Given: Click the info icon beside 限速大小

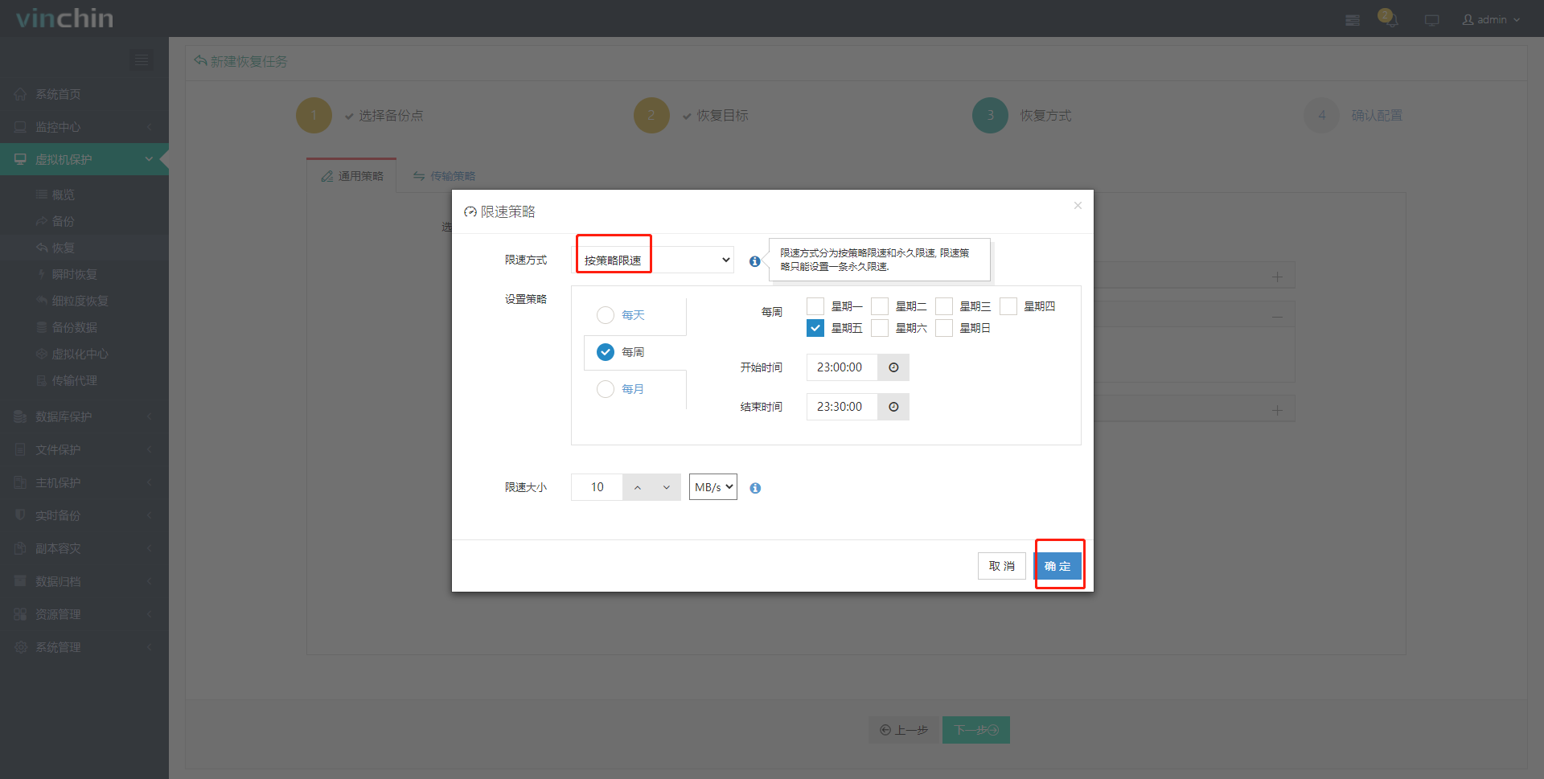Looking at the screenshot, I should pyautogui.click(x=754, y=487).
